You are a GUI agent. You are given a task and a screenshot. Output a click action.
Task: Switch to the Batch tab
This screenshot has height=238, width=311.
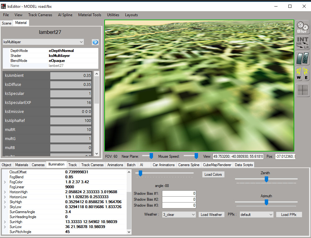131,165
